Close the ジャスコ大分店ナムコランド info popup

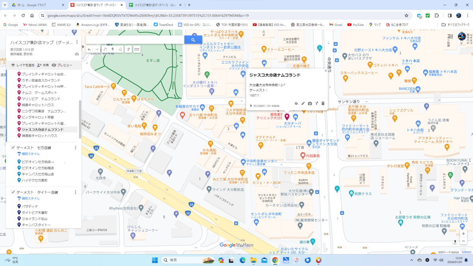pyautogui.click(x=326, y=71)
